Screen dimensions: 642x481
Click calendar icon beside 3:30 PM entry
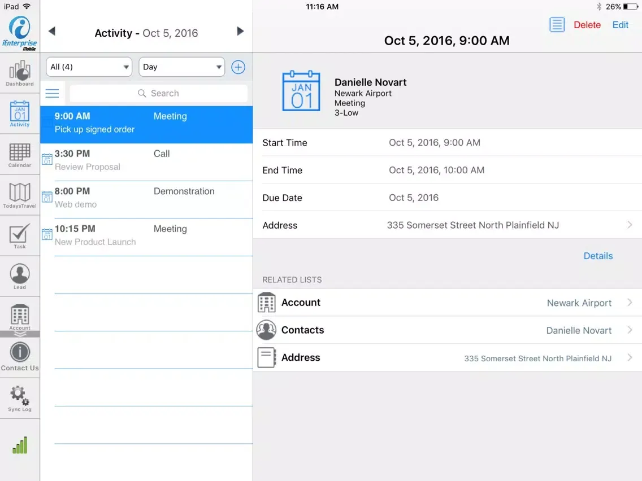pos(47,159)
